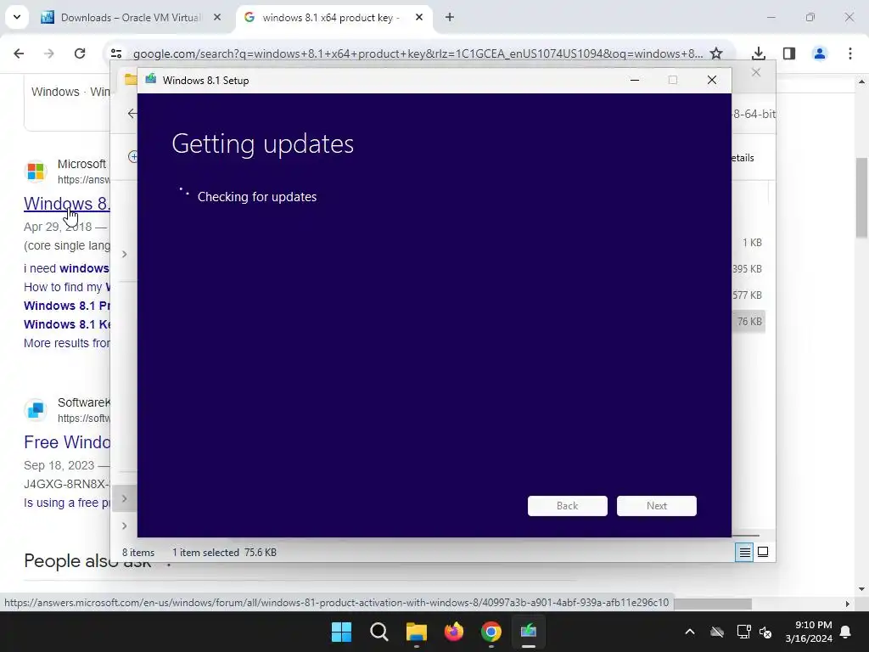This screenshot has width=869, height=652.
Task: Click the Chrome address bar URL
Action: (x=418, y=53)
